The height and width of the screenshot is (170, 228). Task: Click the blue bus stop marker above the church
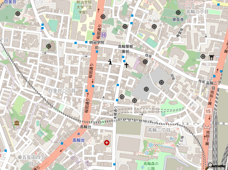pyautogui.click(x=124, y=57)
